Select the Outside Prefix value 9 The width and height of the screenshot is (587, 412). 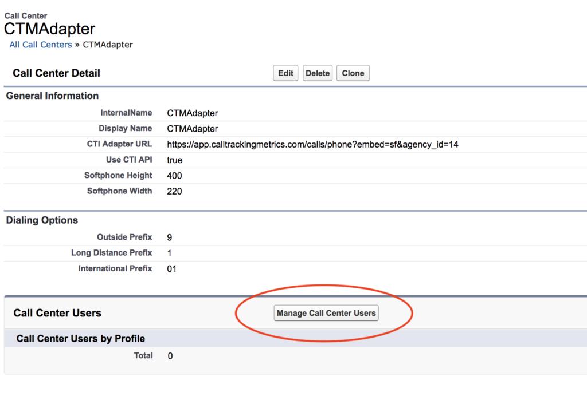point(170,237)
